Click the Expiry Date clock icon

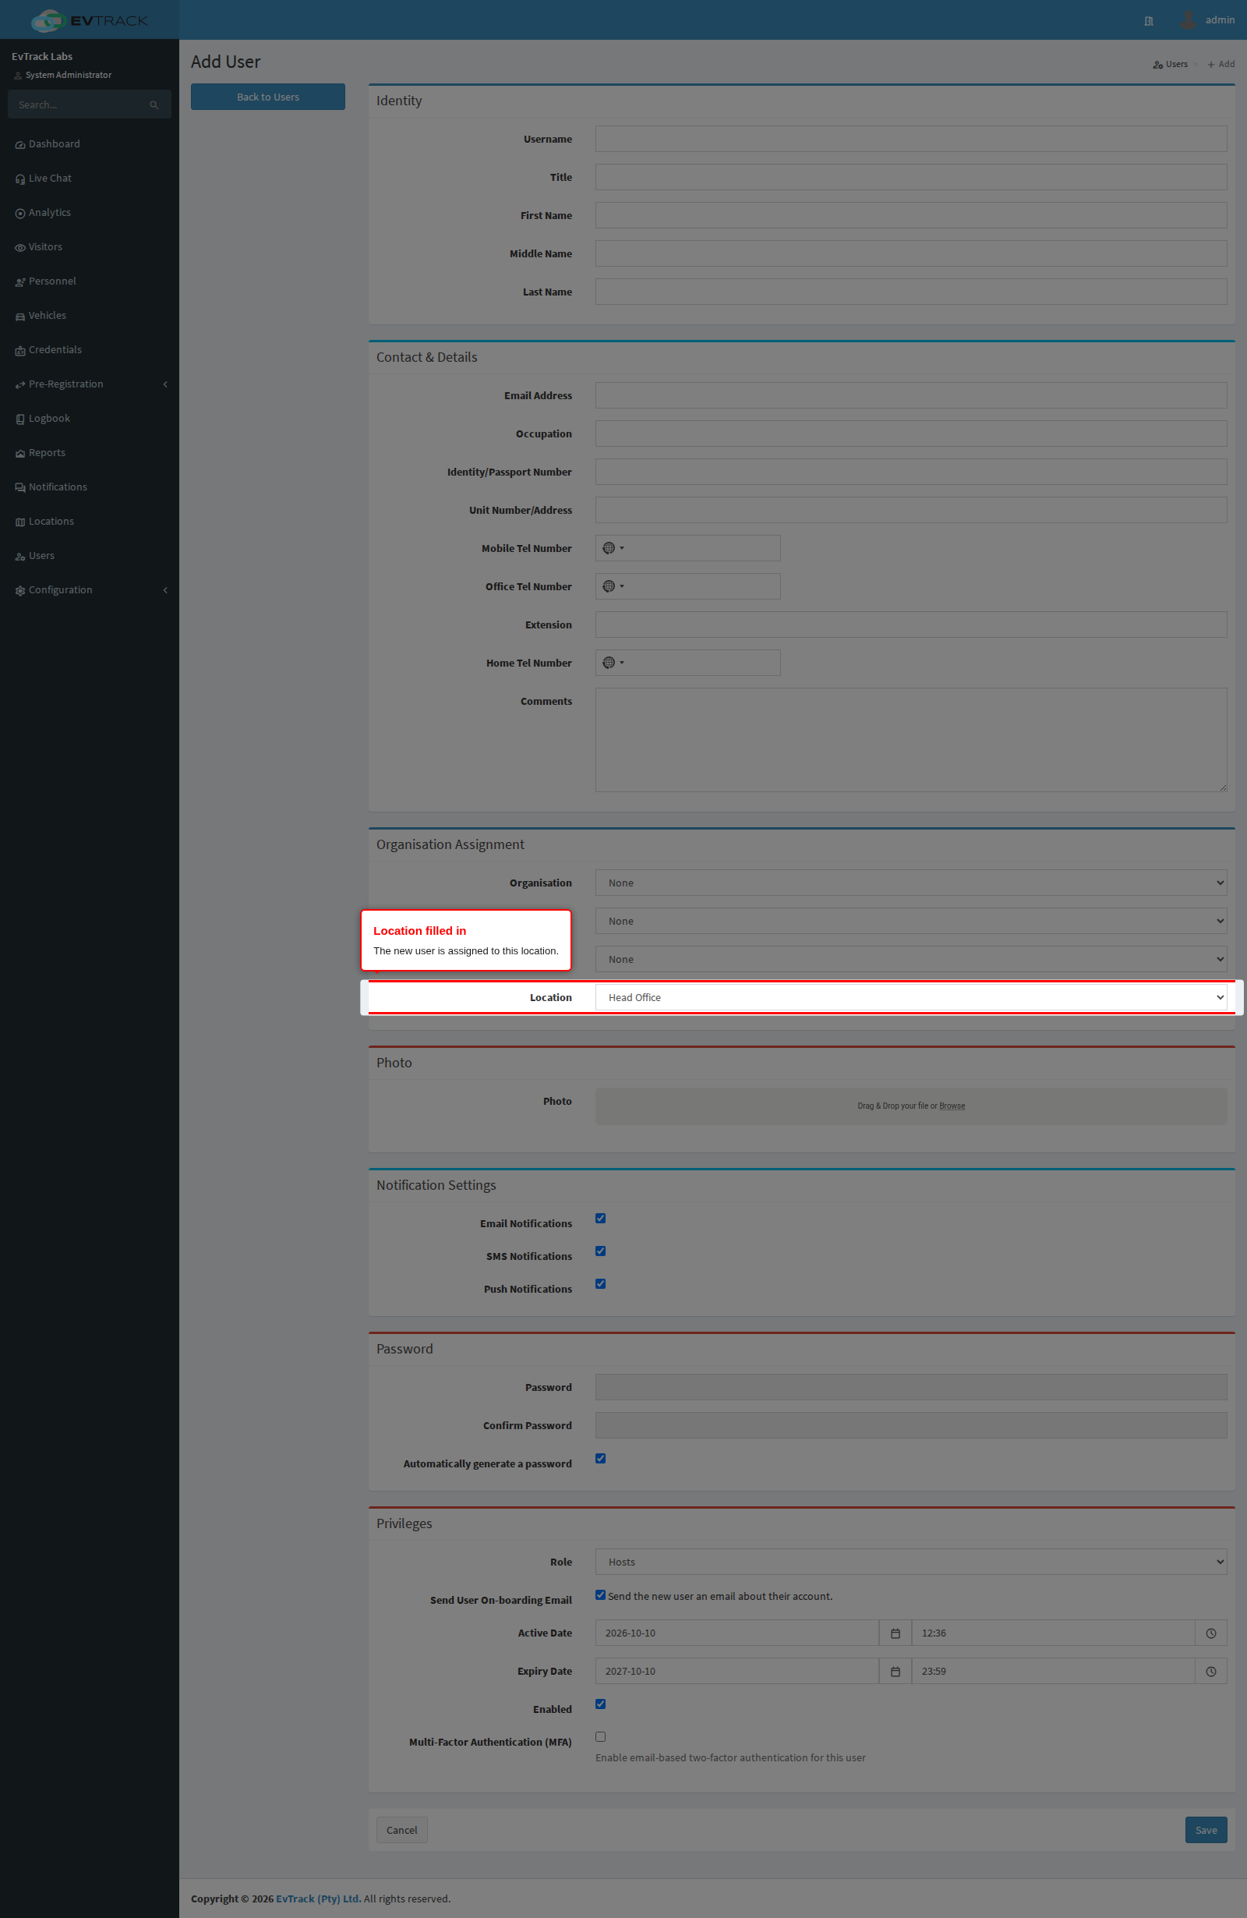pyautogui.click(x=1210, y=1671)
